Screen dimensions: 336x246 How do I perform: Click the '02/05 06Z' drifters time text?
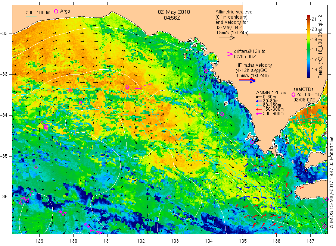point(245,57)
